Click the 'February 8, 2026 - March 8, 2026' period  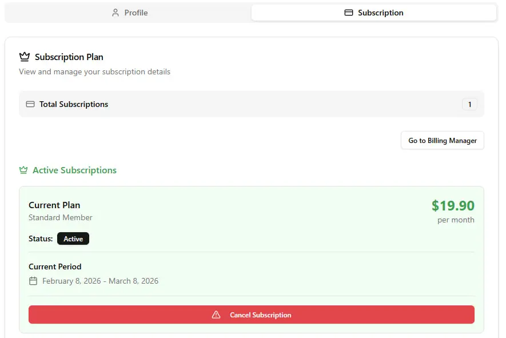tap(101, 281)
